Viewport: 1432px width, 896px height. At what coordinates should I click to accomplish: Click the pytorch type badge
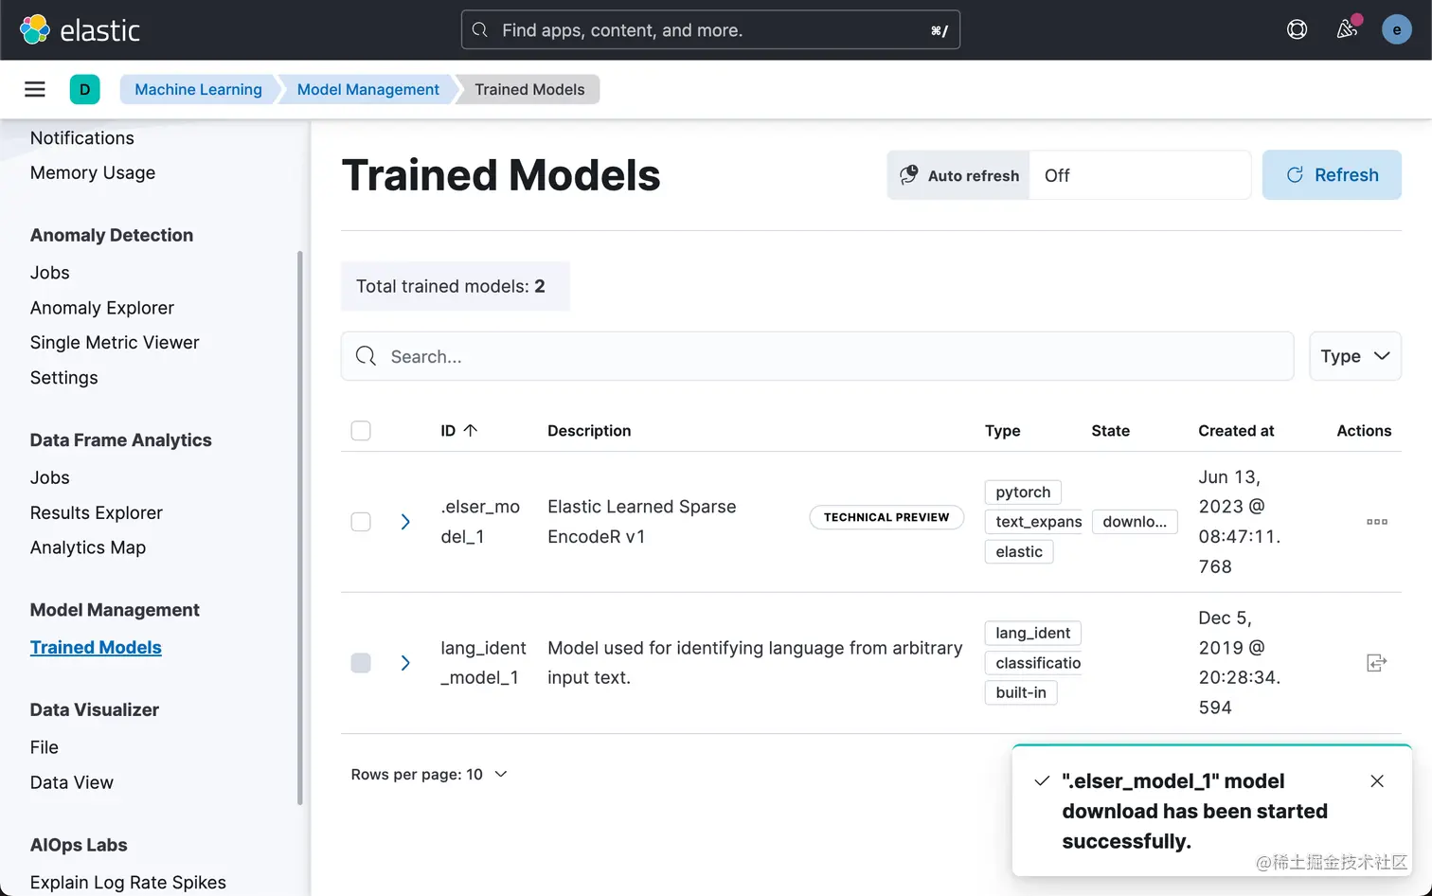coord(1023,493)
